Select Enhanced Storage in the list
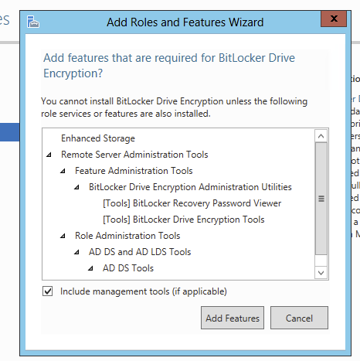 pyautogui.click(x=98, y=138)
